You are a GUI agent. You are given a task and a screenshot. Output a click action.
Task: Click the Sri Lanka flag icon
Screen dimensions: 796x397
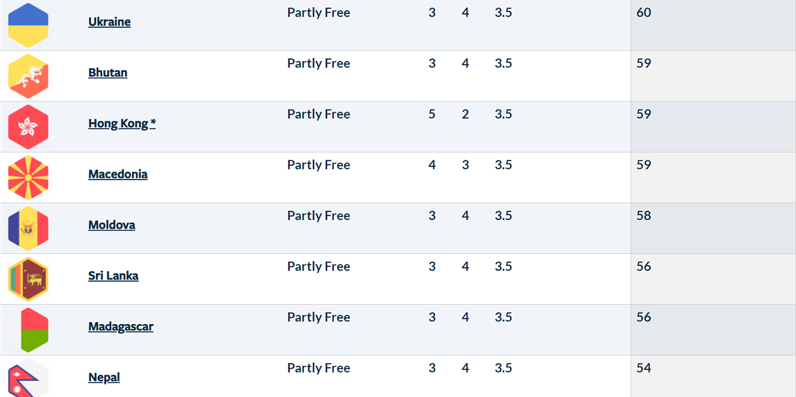28,279
